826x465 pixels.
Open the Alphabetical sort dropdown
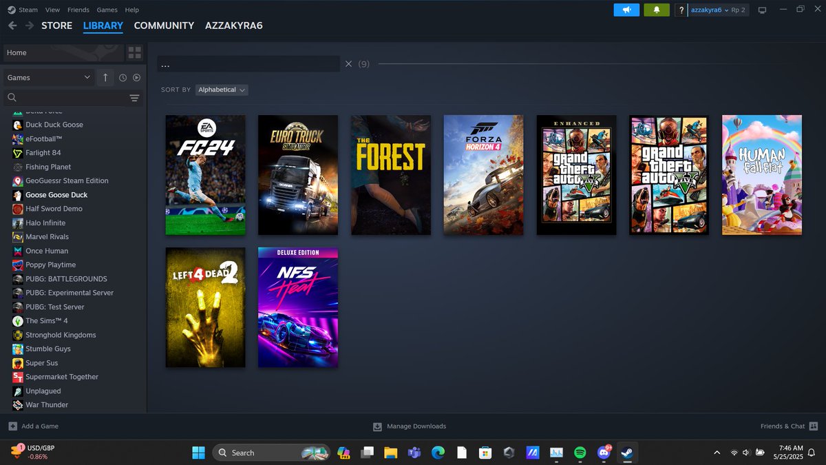pyautogui.click(x=222, y=90)
